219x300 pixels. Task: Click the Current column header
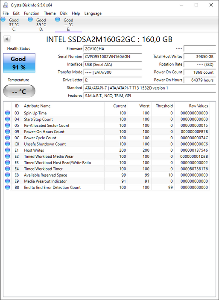(116, 106)
